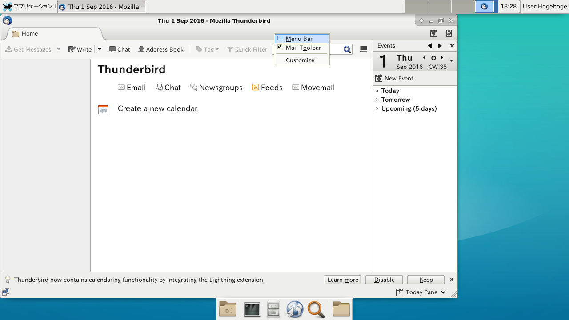
Task: Toggle the Quick Filter bar
Action: pos(247,49)
